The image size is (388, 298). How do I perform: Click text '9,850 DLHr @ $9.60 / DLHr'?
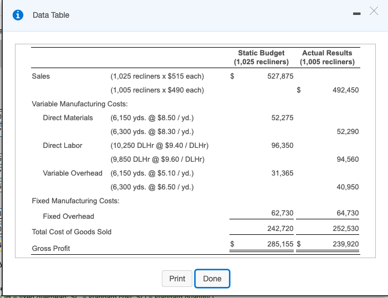(157, 160)
